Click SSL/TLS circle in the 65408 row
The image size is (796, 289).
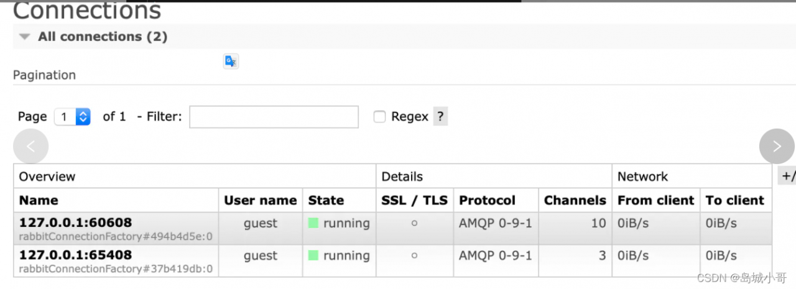coord(414,255)
